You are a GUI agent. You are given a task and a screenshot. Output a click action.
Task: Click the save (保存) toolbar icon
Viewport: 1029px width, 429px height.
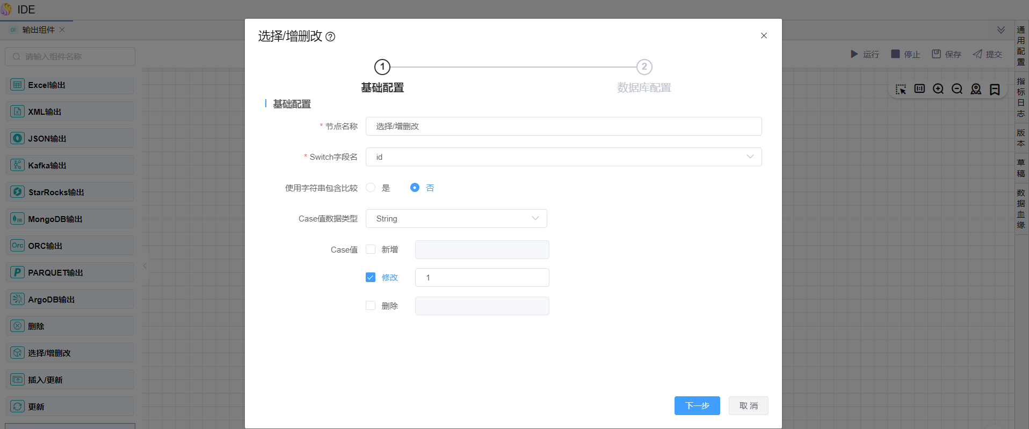point(936,54)
